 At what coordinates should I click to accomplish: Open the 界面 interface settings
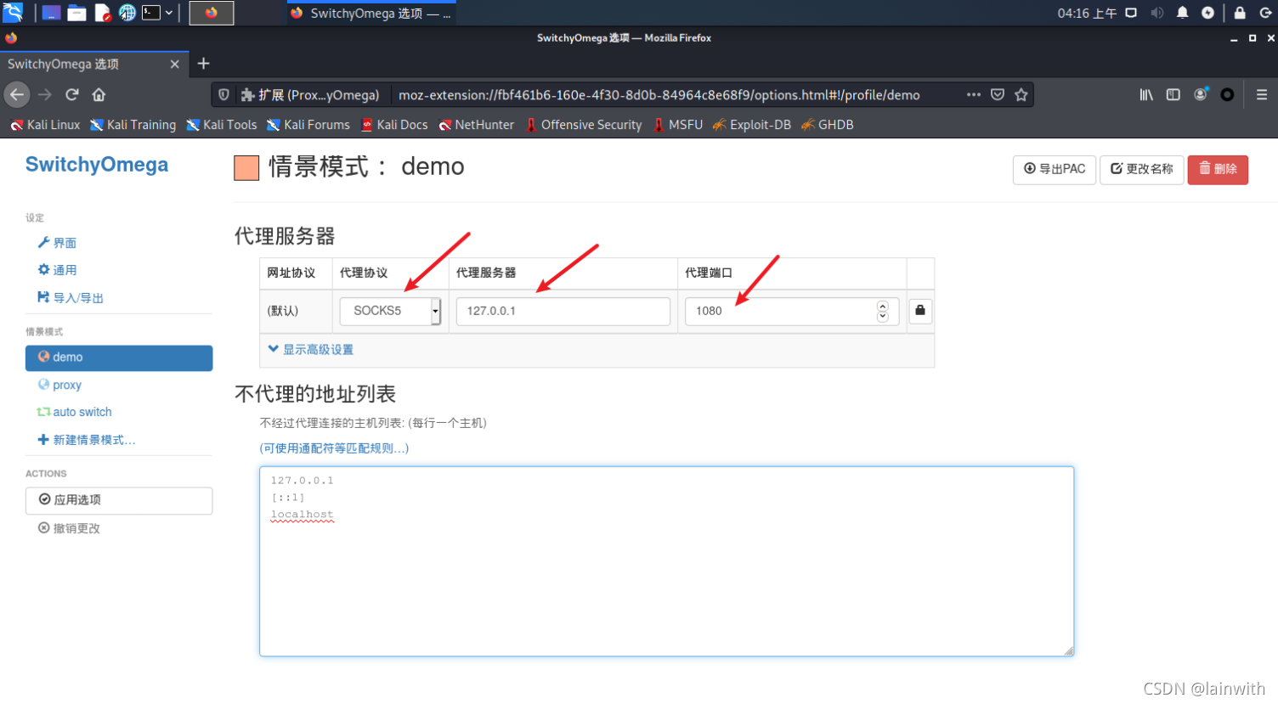click(57, 243)
